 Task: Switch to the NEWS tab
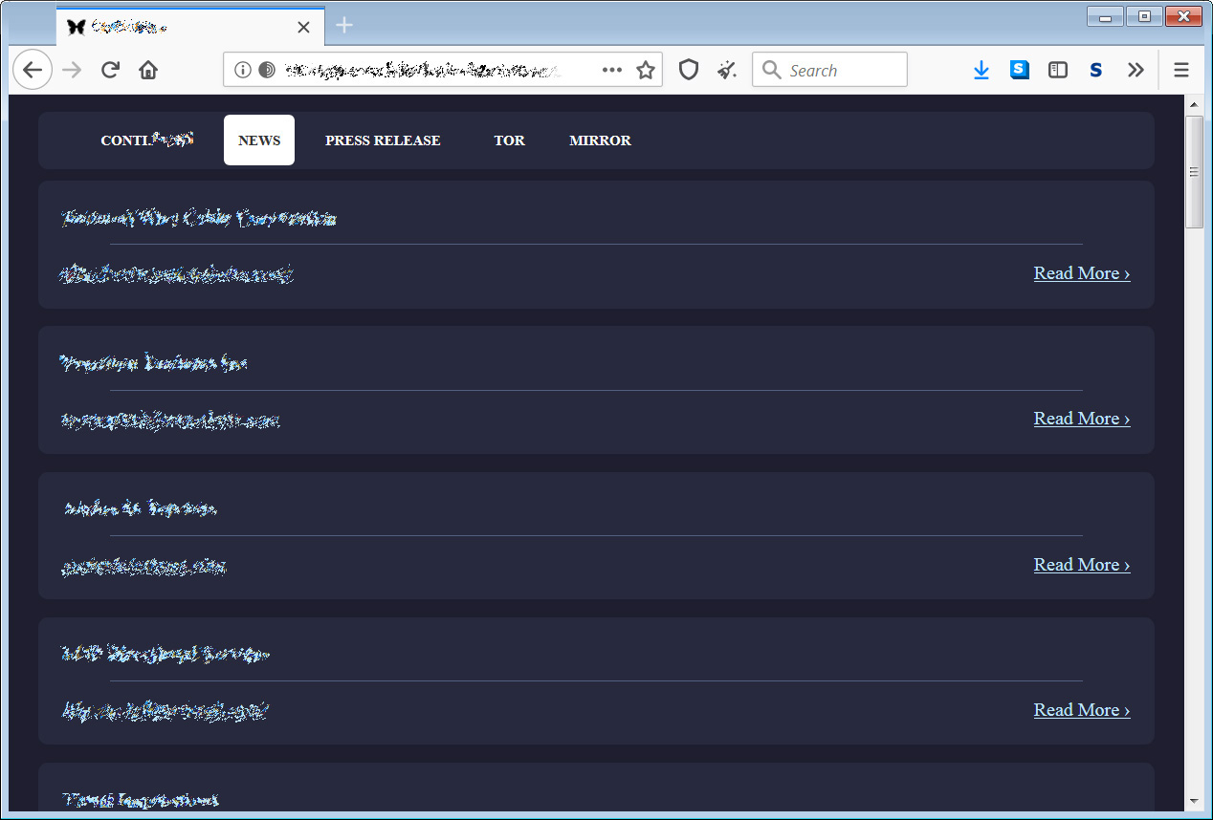(x=259, y=140)
